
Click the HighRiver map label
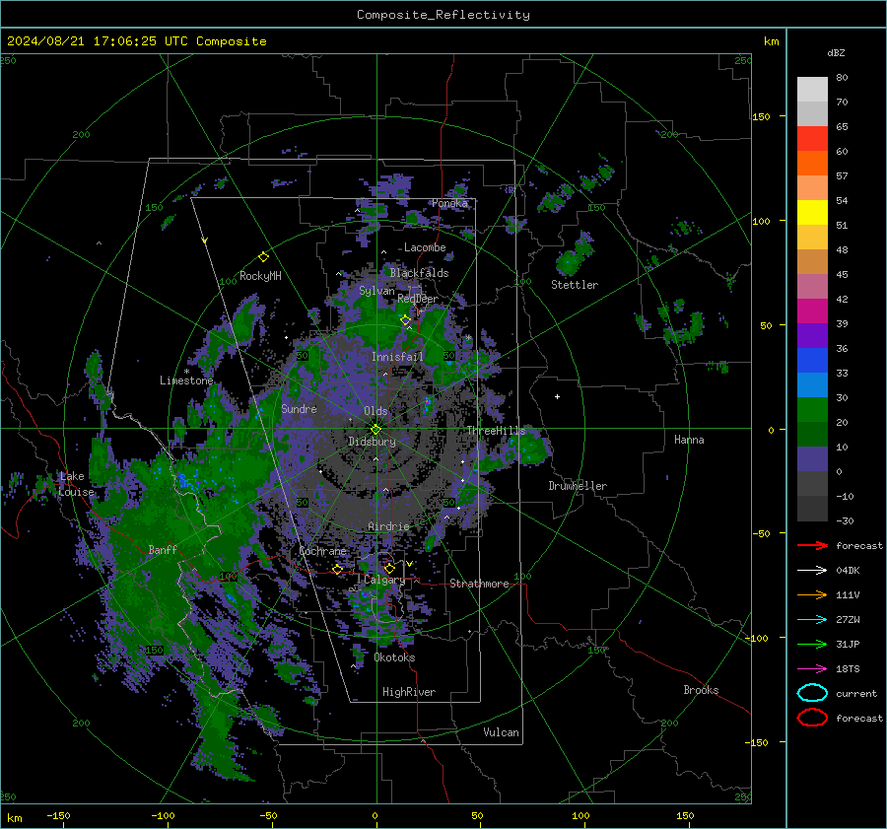coord(409,692)
